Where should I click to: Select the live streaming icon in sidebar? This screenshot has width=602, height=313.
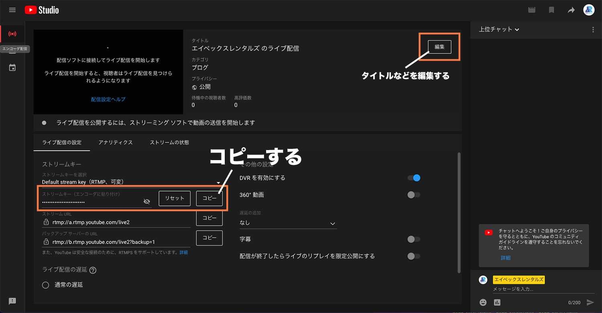click(x=12, y=34)
